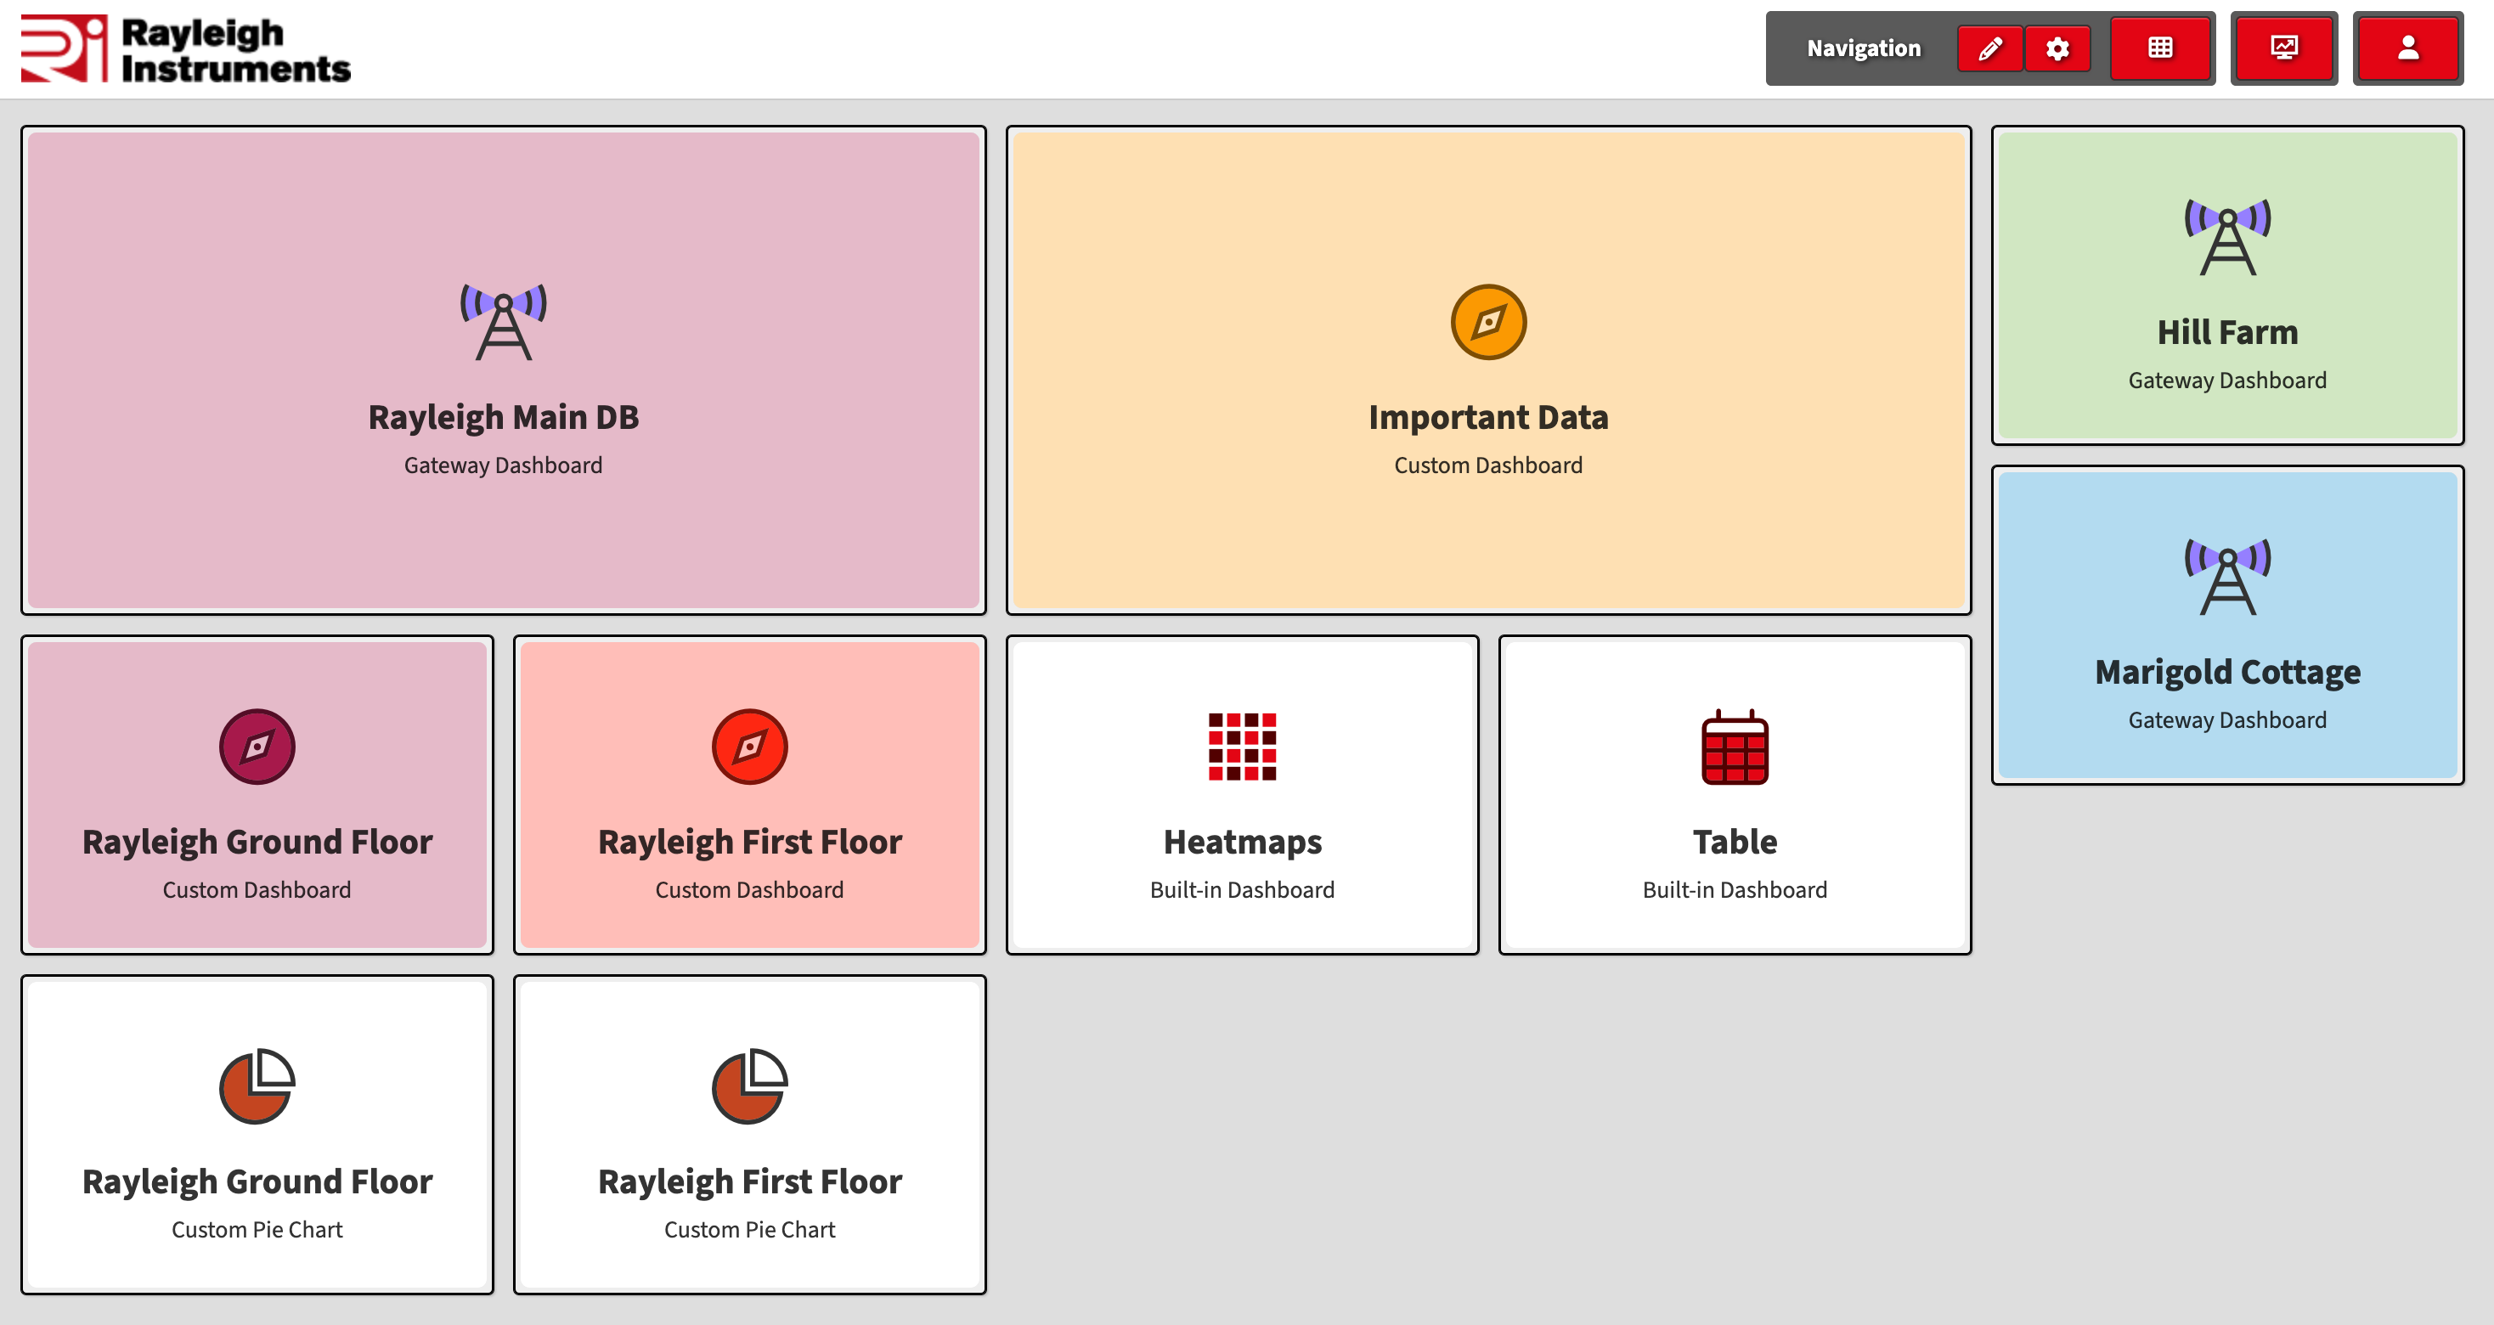
Task: Click the grid view icon in the toolbar
Action: pyautogui.click(x=2161, y=48)
